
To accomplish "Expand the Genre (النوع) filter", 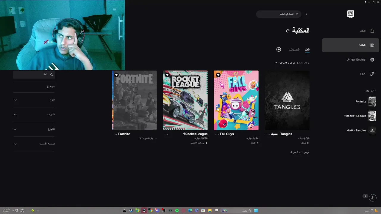I will (34, 100).
